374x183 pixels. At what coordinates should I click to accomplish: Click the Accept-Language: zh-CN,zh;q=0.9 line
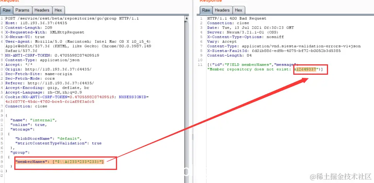coord(43,92)
